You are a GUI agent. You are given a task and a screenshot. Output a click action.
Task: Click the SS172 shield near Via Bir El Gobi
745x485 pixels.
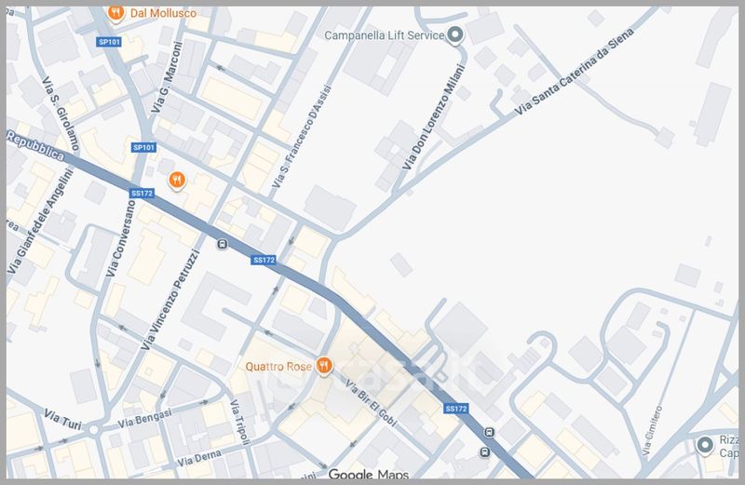(456, 409)
